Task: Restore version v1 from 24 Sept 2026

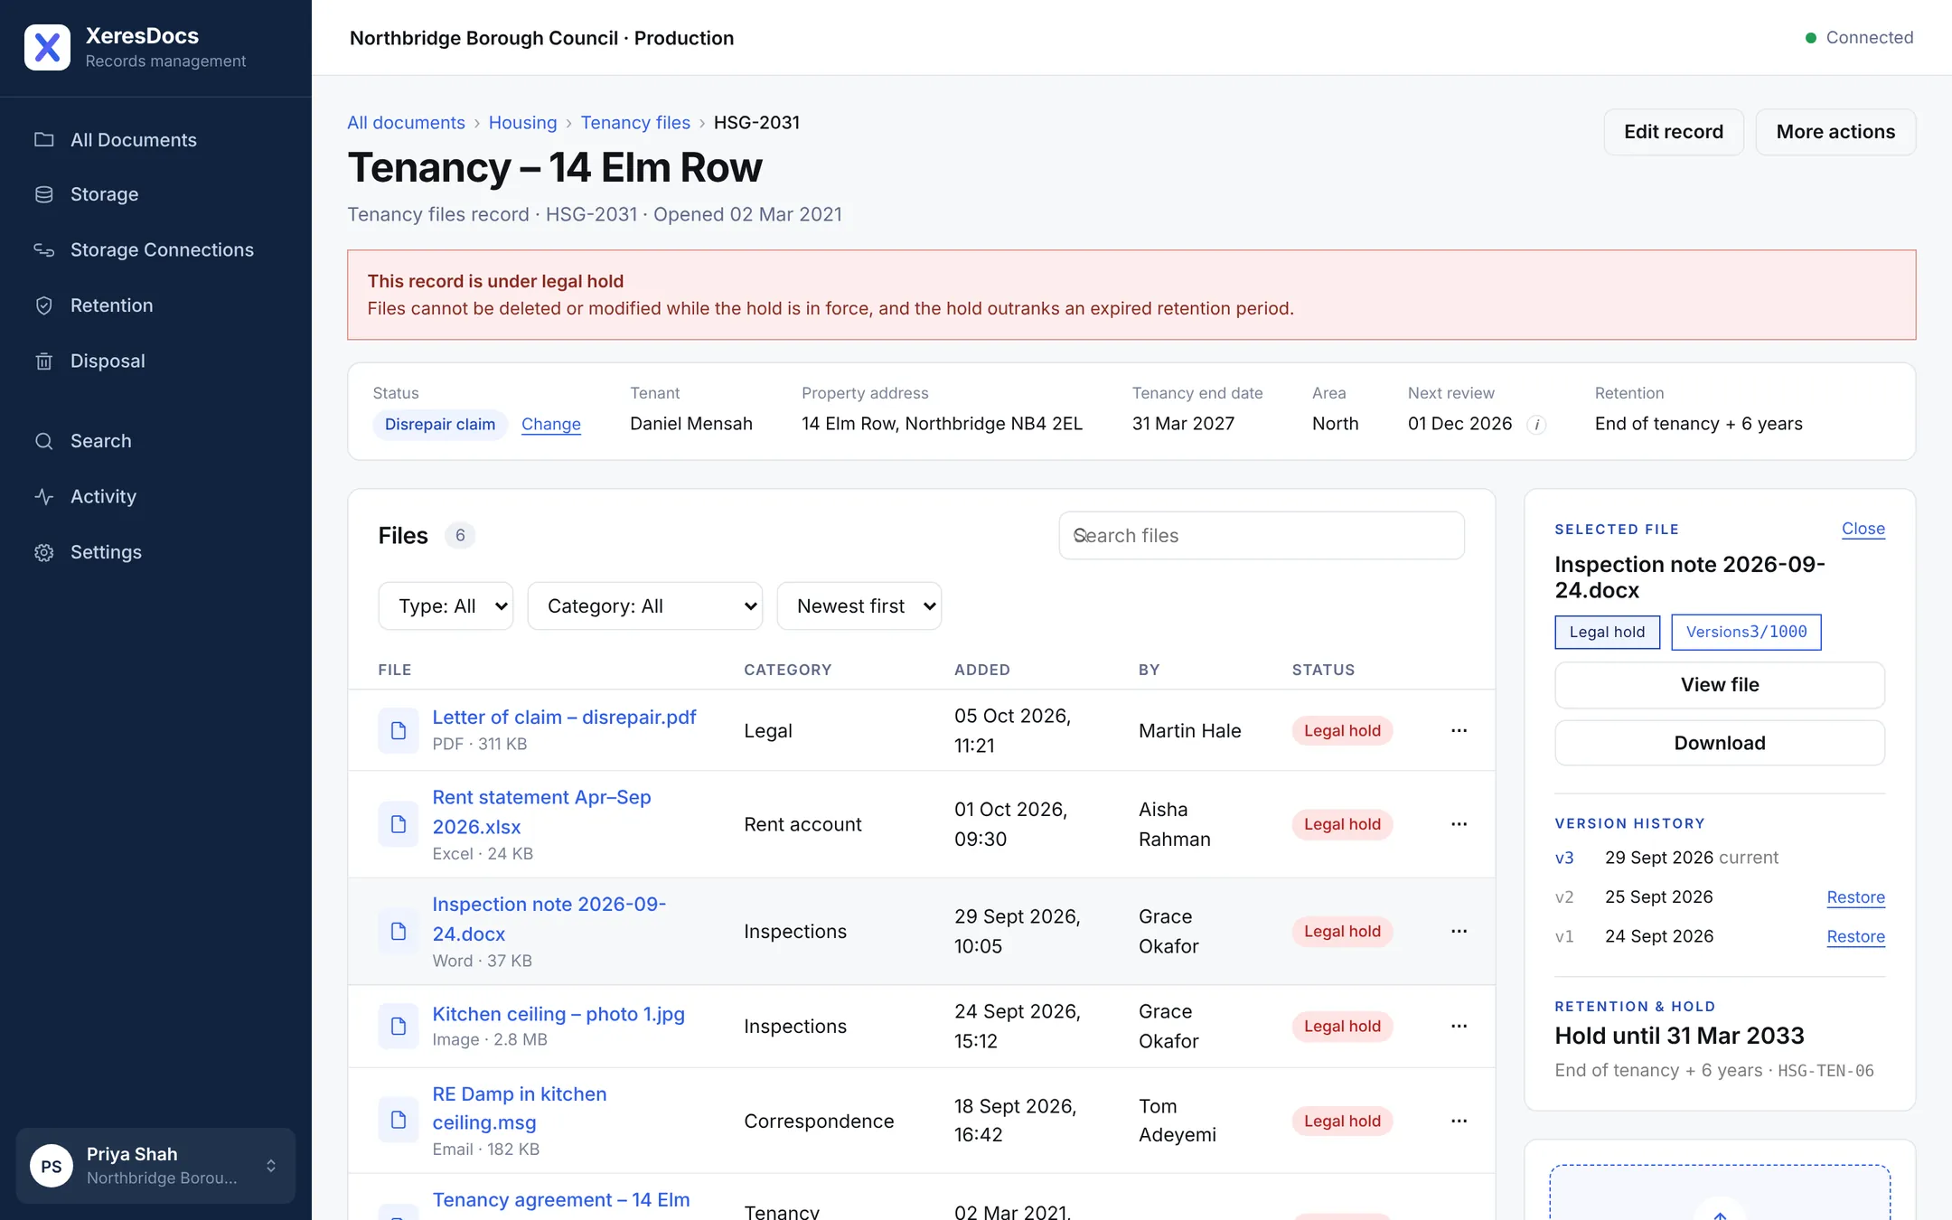Action: [1856, 937]
